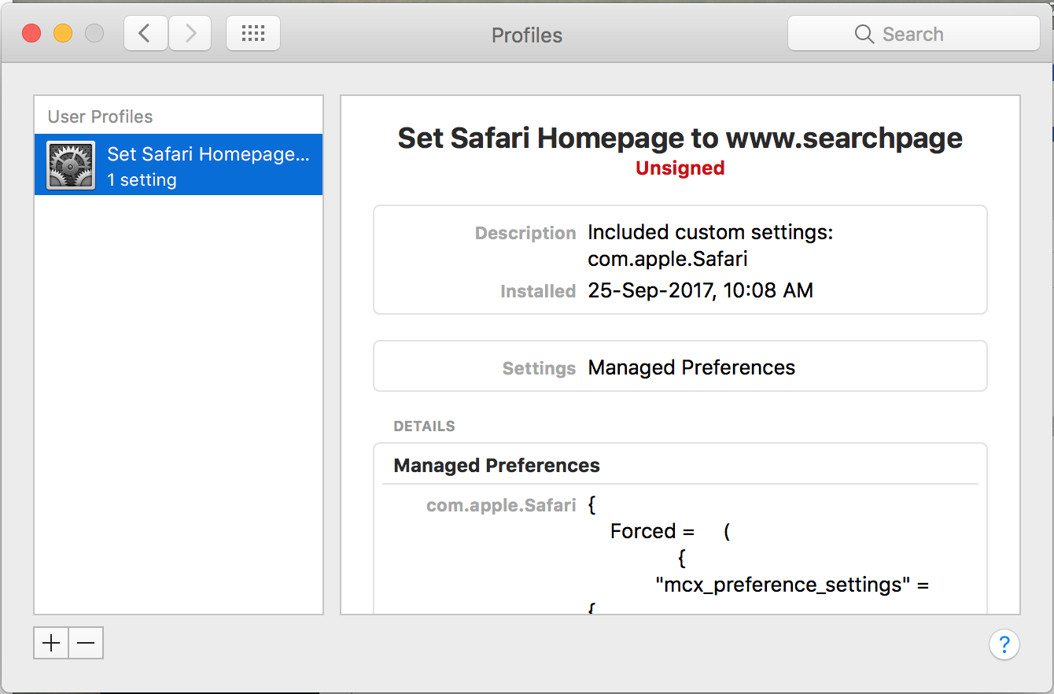Open Help with the question mark button

[1004, 644]
